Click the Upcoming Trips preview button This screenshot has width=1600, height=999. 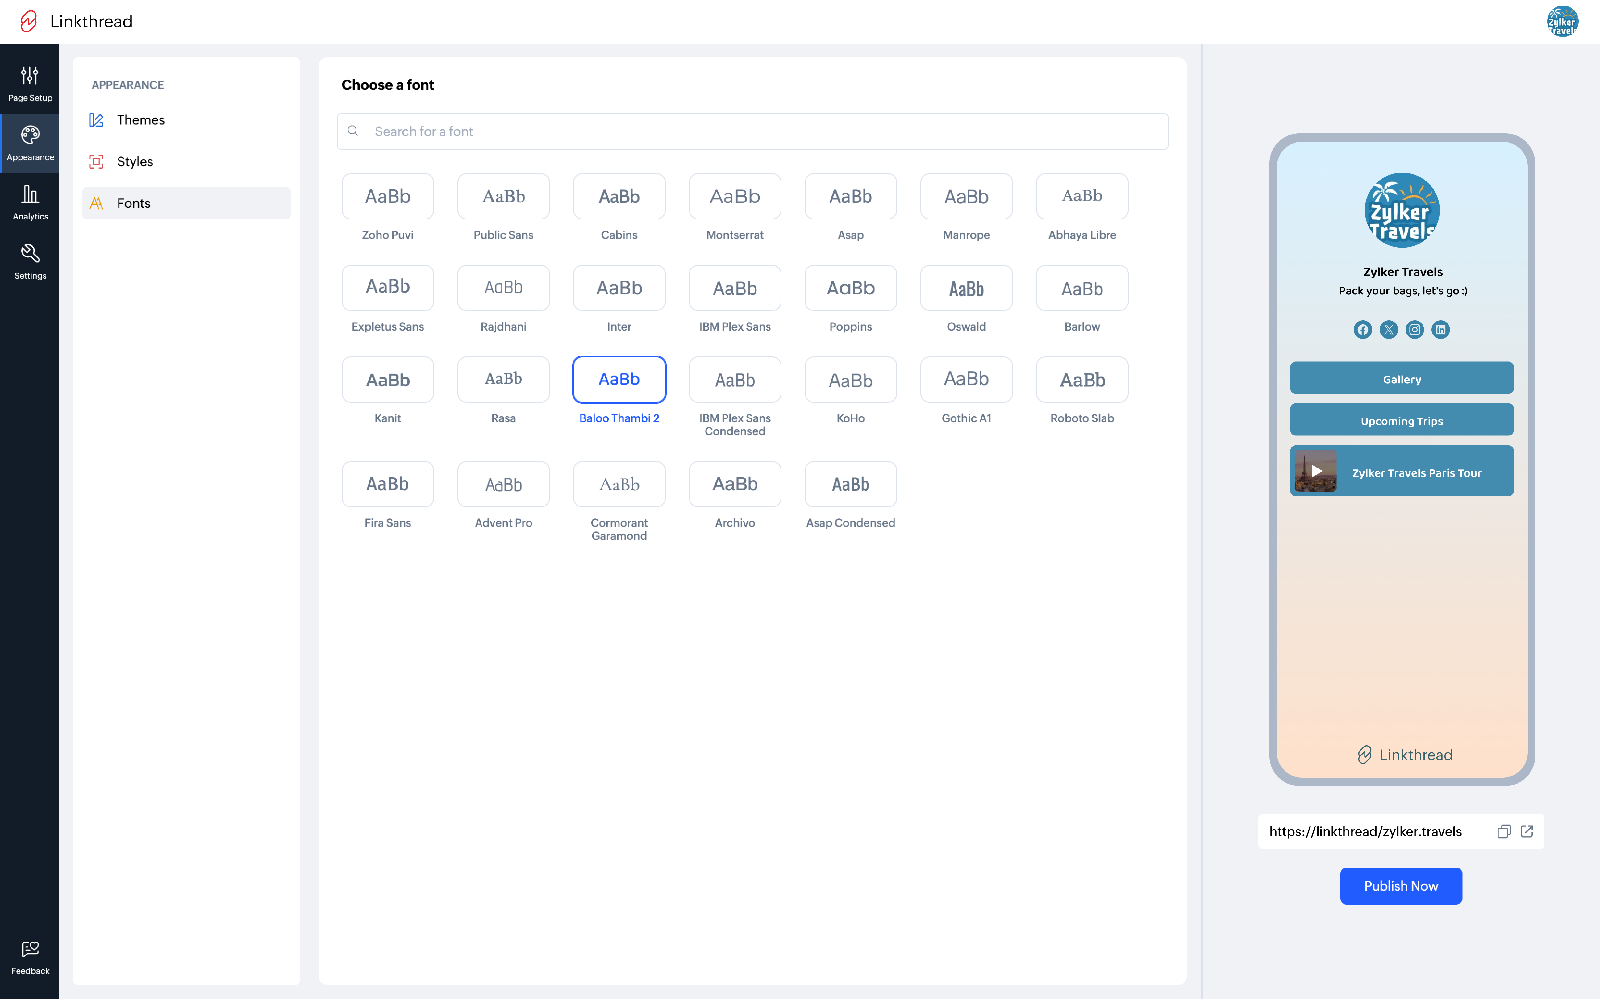pyautogui.click(x=1401, y=420)
